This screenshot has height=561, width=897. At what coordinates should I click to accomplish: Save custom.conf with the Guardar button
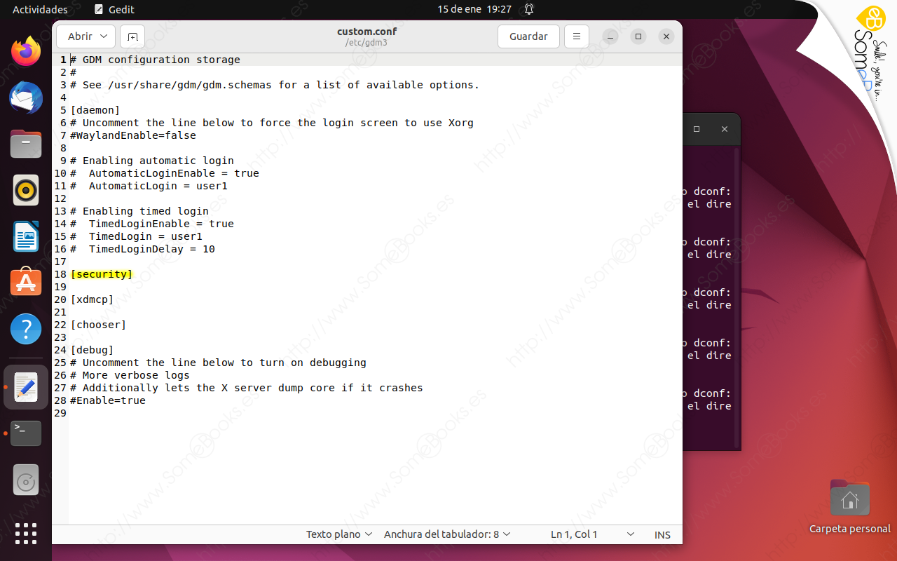(528, 36)
